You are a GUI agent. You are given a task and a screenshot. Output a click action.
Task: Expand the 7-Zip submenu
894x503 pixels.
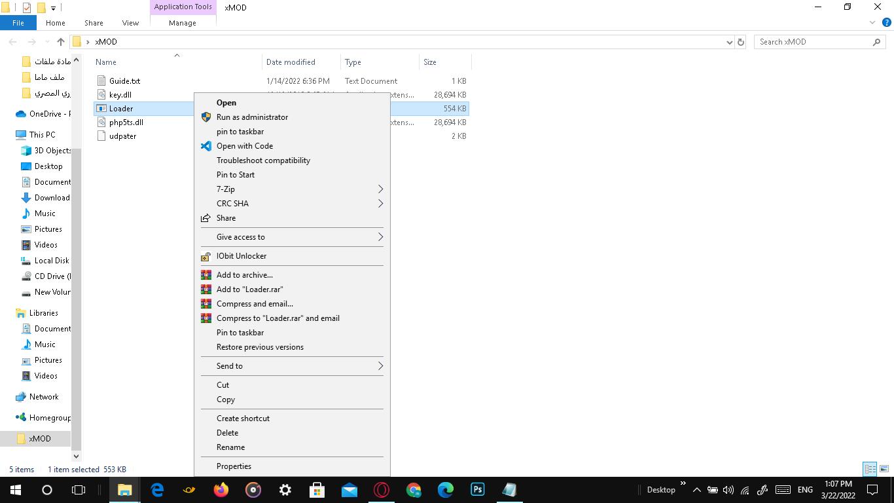[380, 189]
